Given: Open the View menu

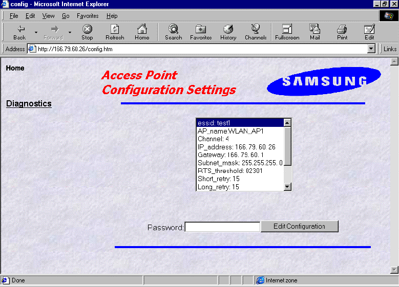Looking at the screenshot, I should coord(48,16).
